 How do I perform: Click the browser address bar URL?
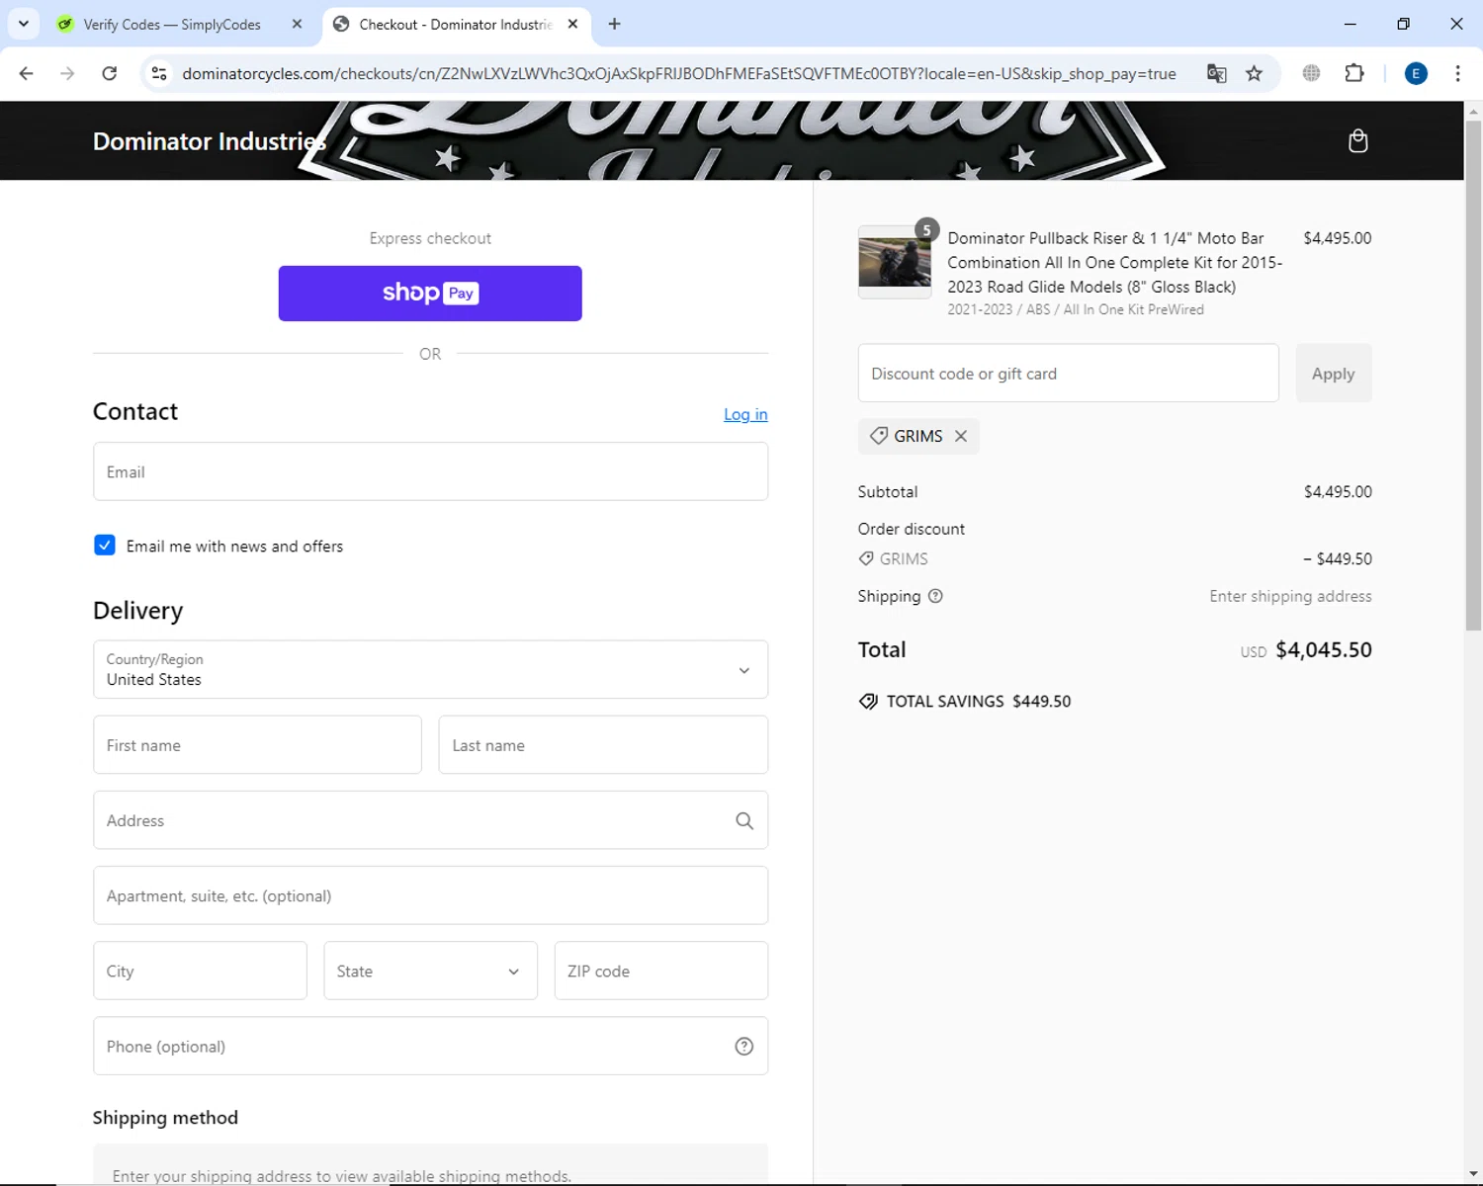coord(679,74)
